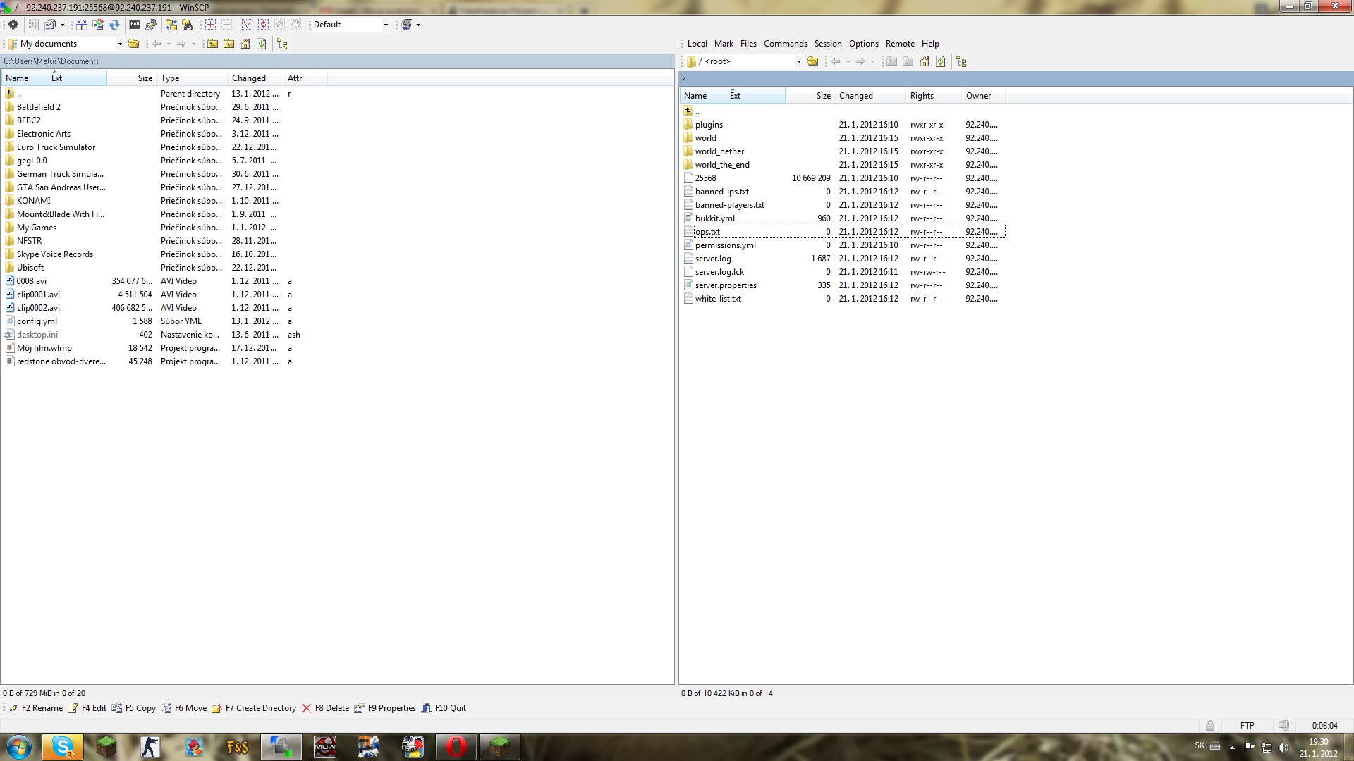Click the local back arrow icon

pos(156,44)
